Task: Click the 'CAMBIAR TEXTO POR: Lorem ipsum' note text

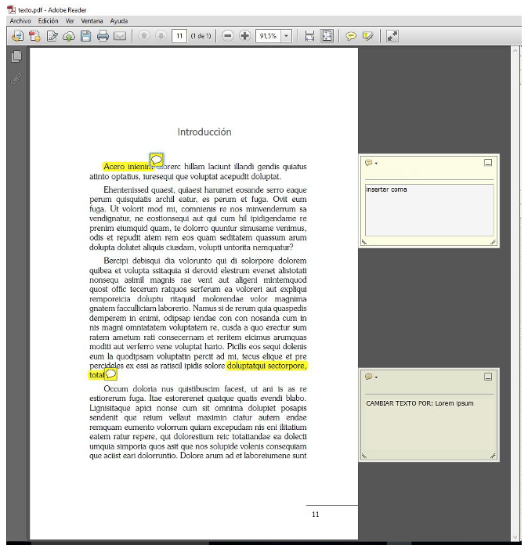Action: tap(420, 403)
